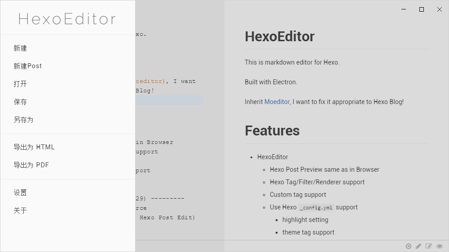This screenshot has height=252, width=449.
Task: Export the document via 导出为 HTML
Action: 68,147
